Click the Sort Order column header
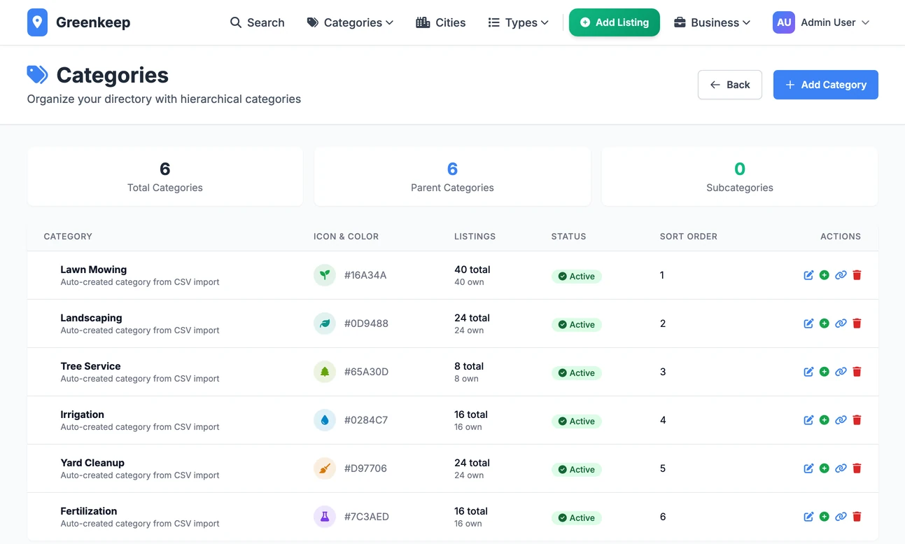 click(x=689, y=237)
